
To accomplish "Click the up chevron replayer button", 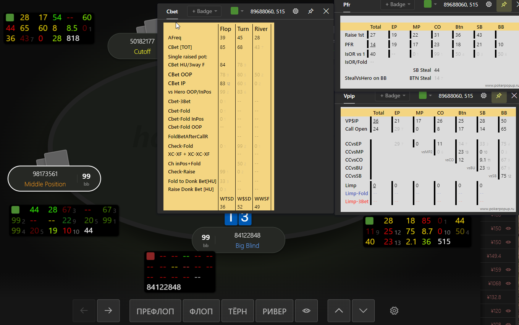I will click(x=339, y=311).
